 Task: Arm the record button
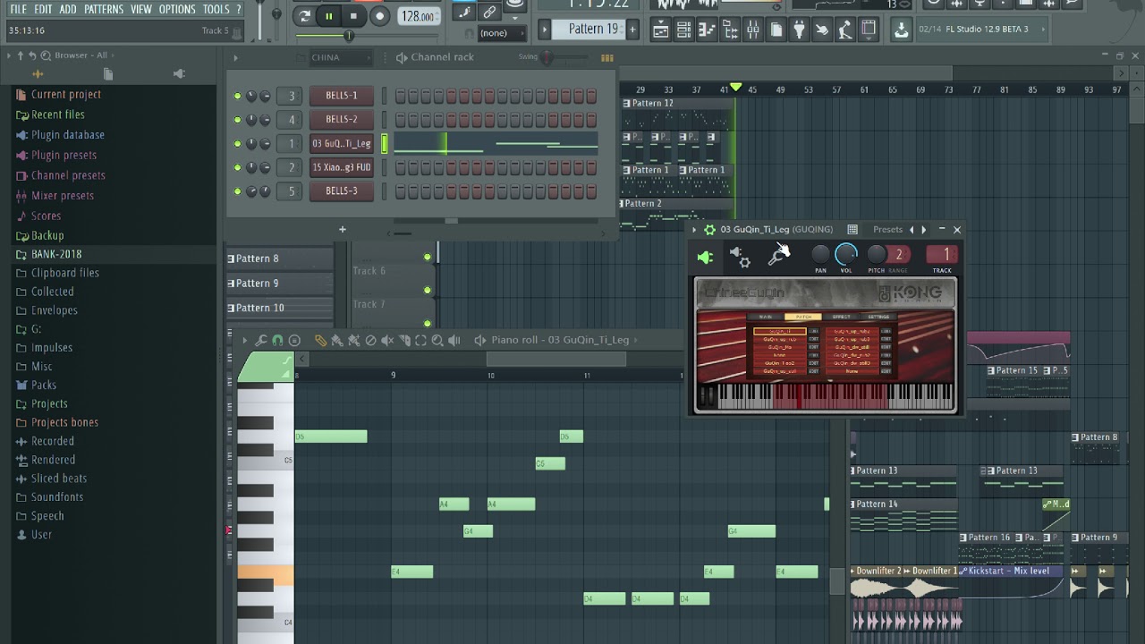point(380,15)
